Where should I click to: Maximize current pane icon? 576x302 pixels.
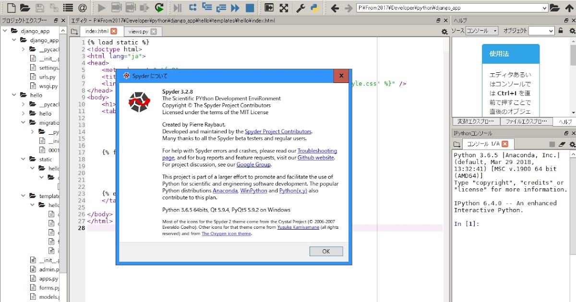click(x=269, y=8)
